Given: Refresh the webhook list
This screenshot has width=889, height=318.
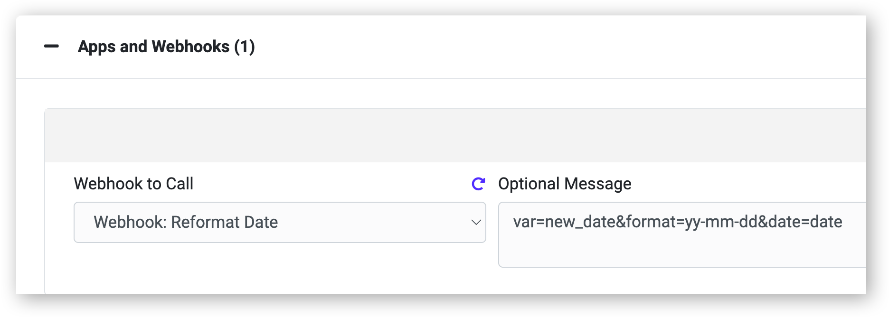Looking at the screenshot, I should coord(478,184).
